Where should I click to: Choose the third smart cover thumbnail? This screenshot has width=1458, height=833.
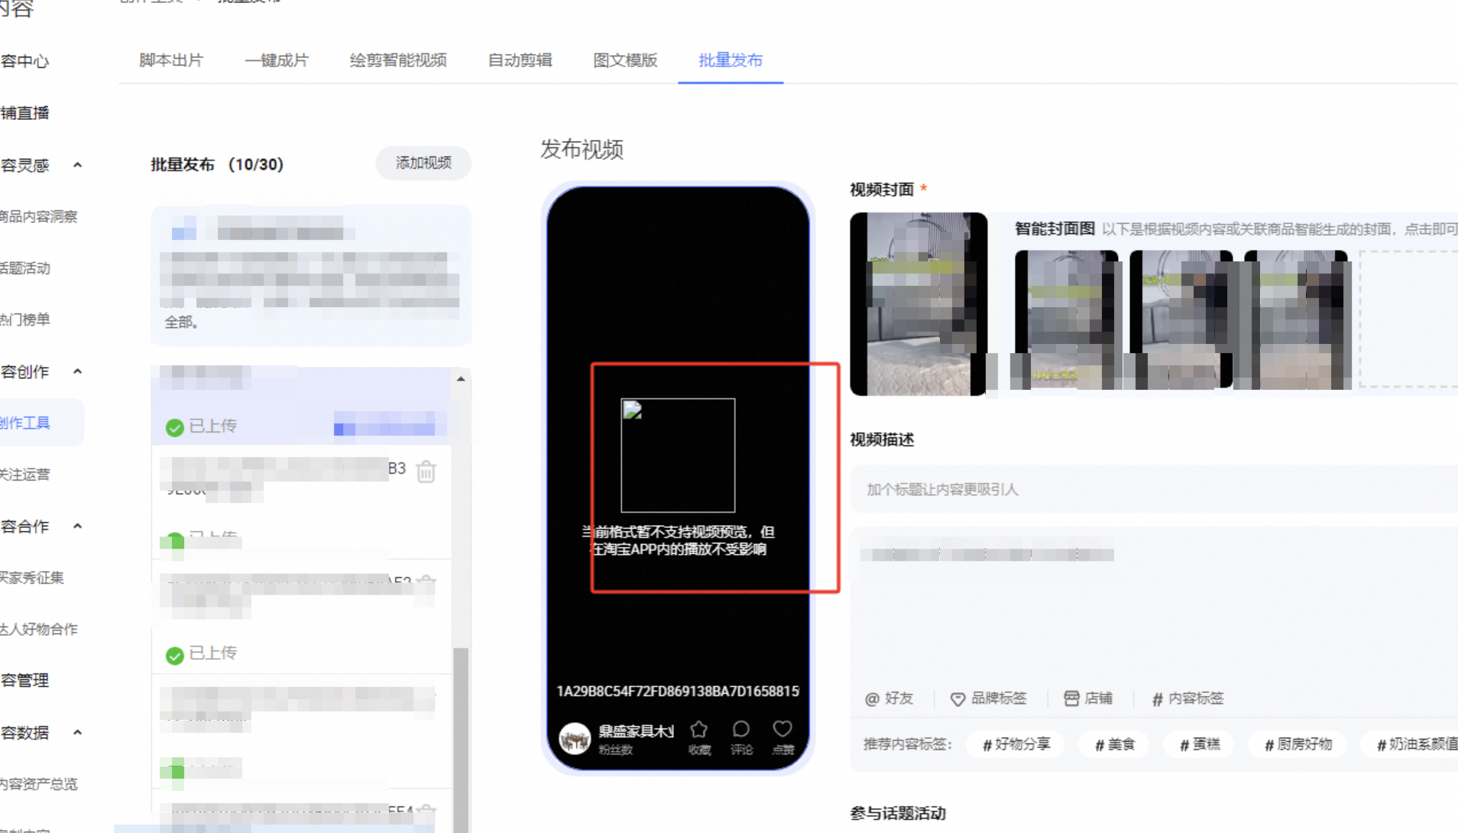[1296, 319]
